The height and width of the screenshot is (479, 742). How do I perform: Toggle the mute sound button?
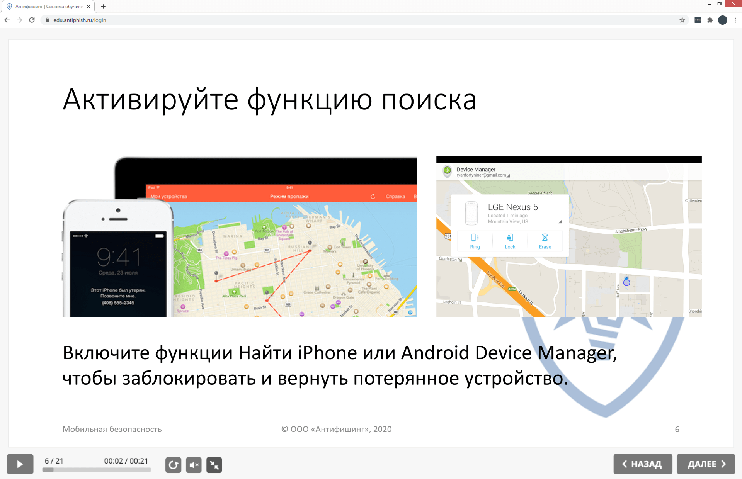[x=194, y=465]
